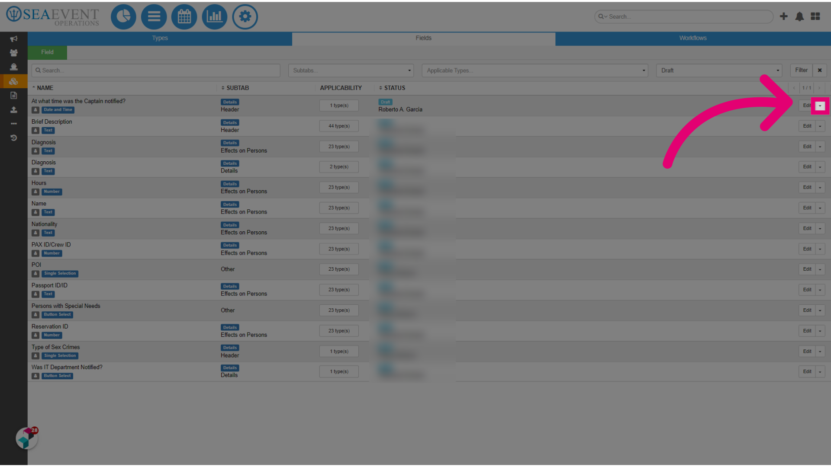Open the apps grid icon
Image resolution: width=831 pixels, height=467 pixels.
(x=815, y=16)
